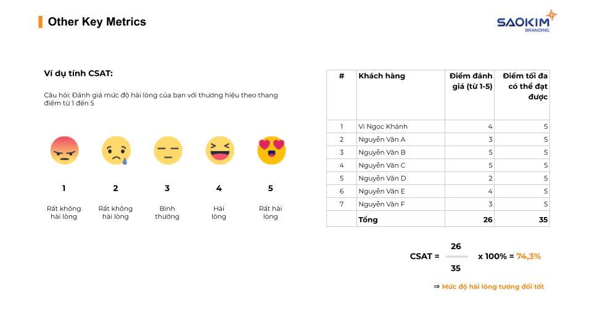Click the Mức độ hài lòng tương đối tốt text
The width and height of the screenshot is (592, 333).
point(493,287)
